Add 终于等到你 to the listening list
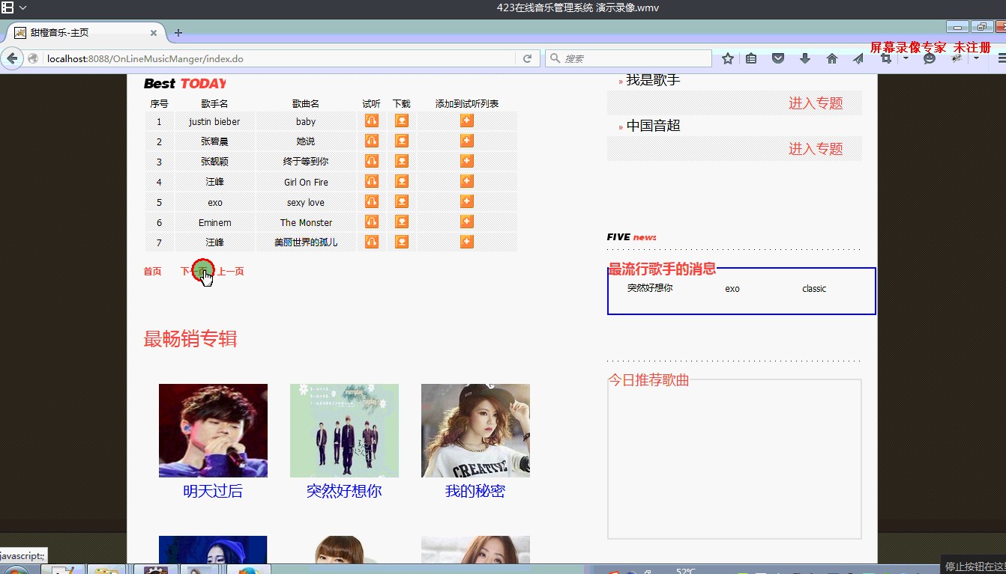Image resolution: width=1006 pixels, height=574 pixels. [x=466, y=161]
